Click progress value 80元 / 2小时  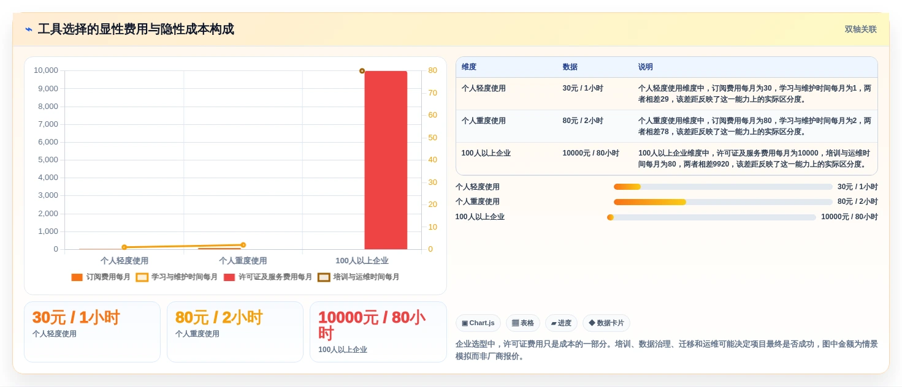pos(857,201)
